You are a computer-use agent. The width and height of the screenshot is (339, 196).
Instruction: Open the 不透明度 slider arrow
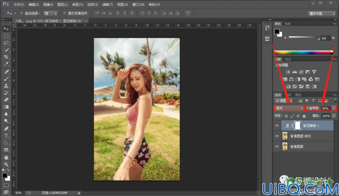[x=334, y=108]
